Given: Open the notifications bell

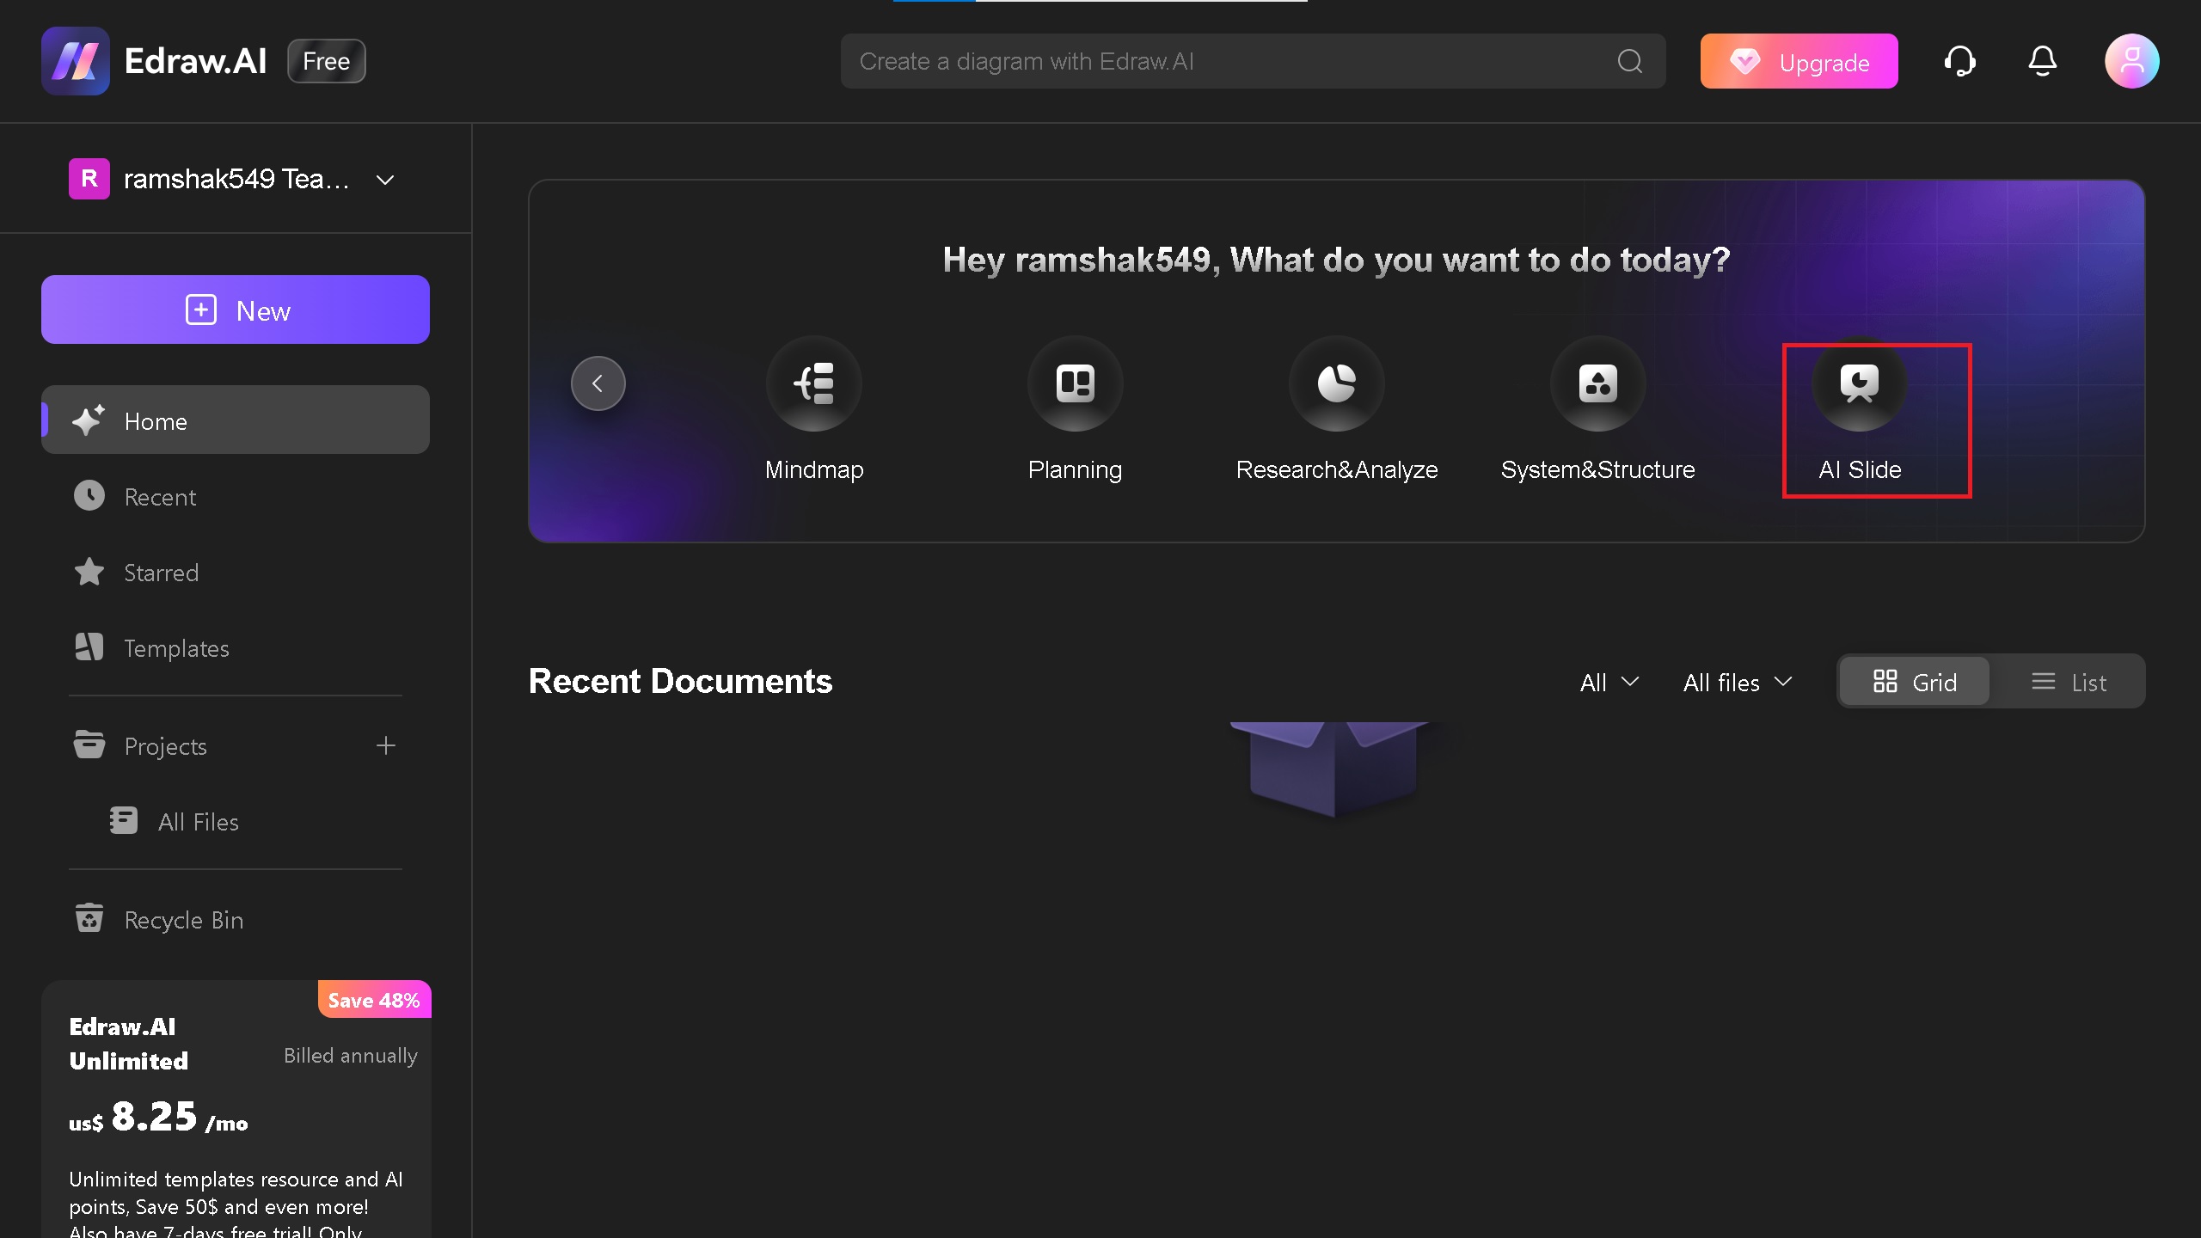Looking at the screenshot, I should click(x=2042, y=61).
